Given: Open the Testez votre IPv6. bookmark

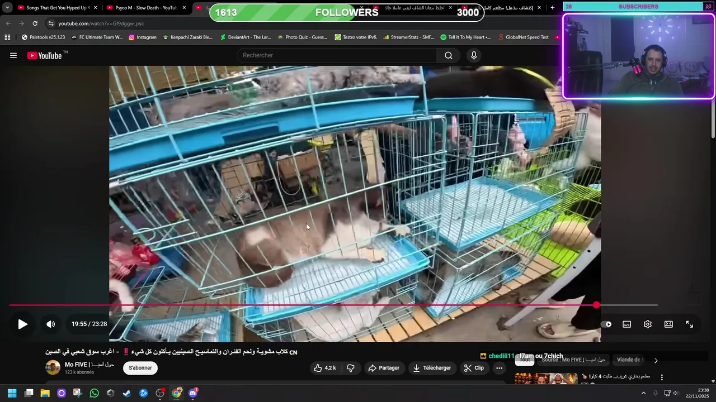Looking at the screenshot, I should (x=356, y=37).
